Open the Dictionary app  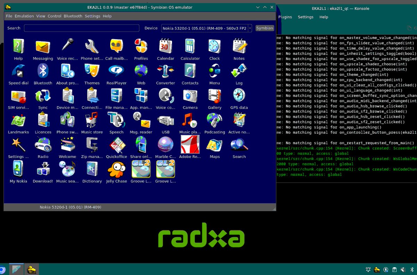pyautogui.click(x=92, y=170)
